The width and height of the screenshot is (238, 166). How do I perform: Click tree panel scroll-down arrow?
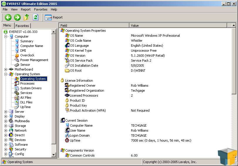tap(54, 155)
